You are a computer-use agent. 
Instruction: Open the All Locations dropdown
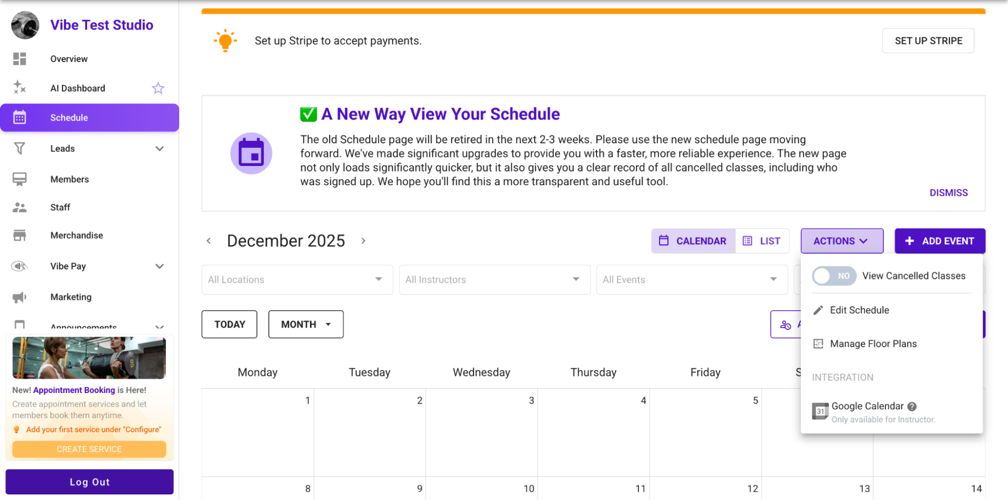coord(297,280)
